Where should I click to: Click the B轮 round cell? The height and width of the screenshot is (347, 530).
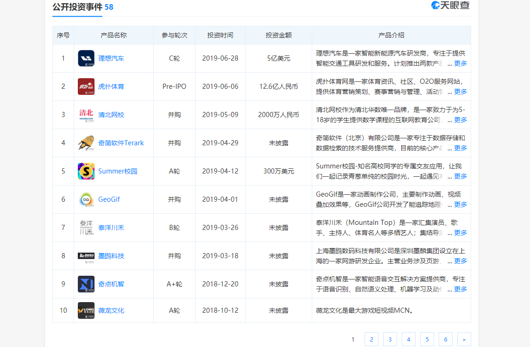174,228
